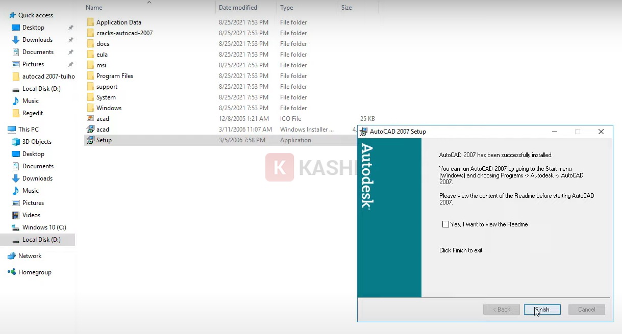The width and height of the screenshot is (622, 334).
Task: Close the AutoCAD 2007 Setup window
Action: (x=601, y=132)
